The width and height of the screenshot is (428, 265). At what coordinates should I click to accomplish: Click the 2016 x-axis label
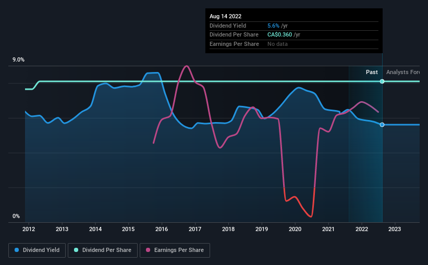(162, 229)
